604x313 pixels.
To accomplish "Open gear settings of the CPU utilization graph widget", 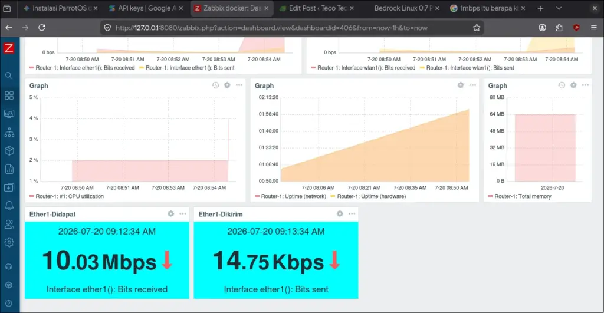I will click(227, 85).
